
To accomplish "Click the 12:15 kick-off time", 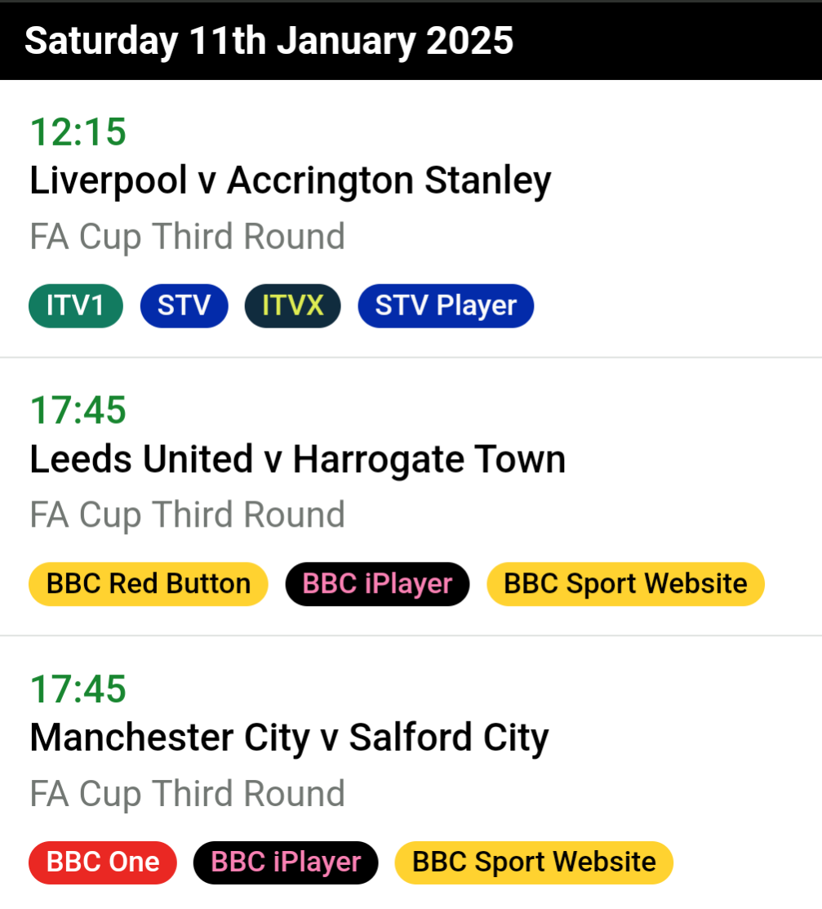I will coord(78,131).
